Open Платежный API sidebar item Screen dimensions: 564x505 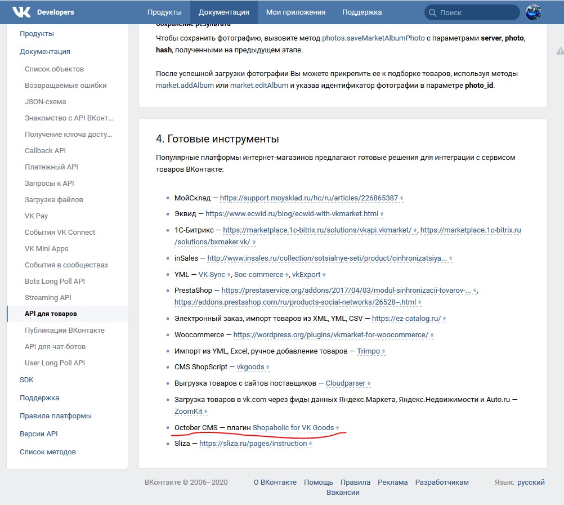click(51, 167)
